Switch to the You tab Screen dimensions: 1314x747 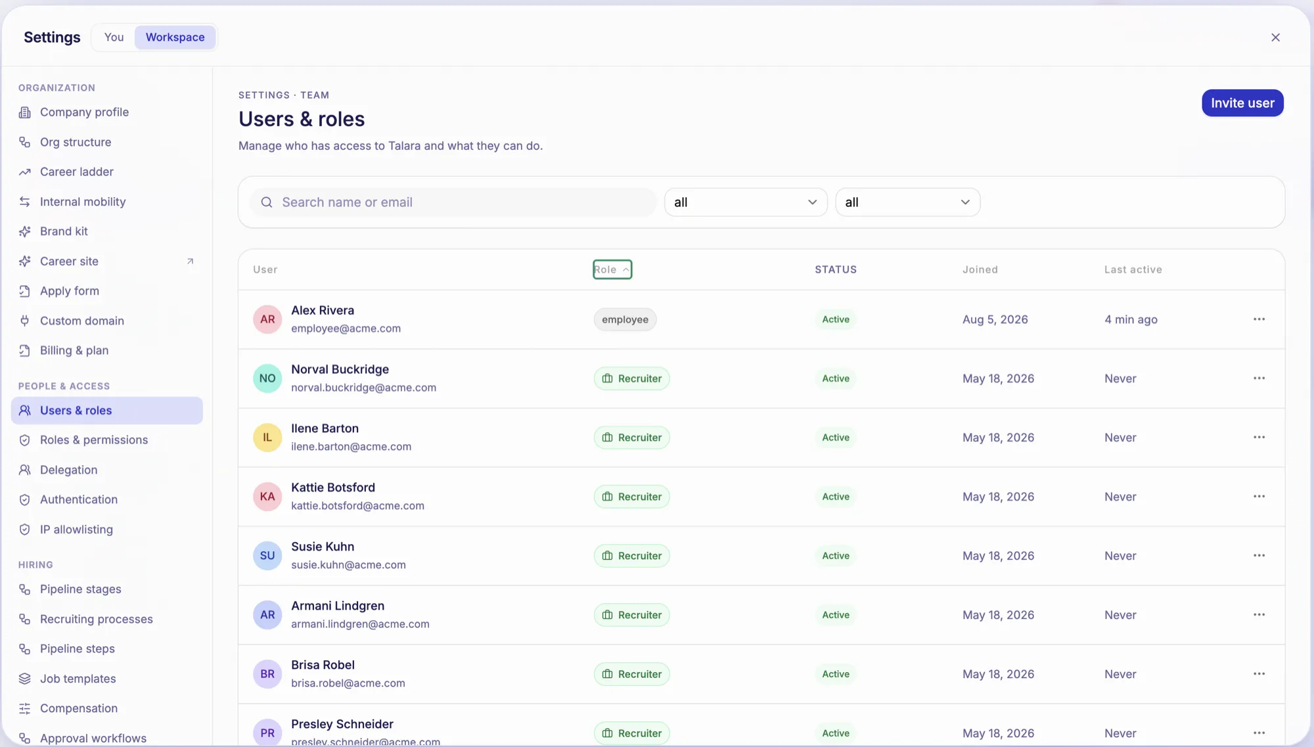click(114, 37)
